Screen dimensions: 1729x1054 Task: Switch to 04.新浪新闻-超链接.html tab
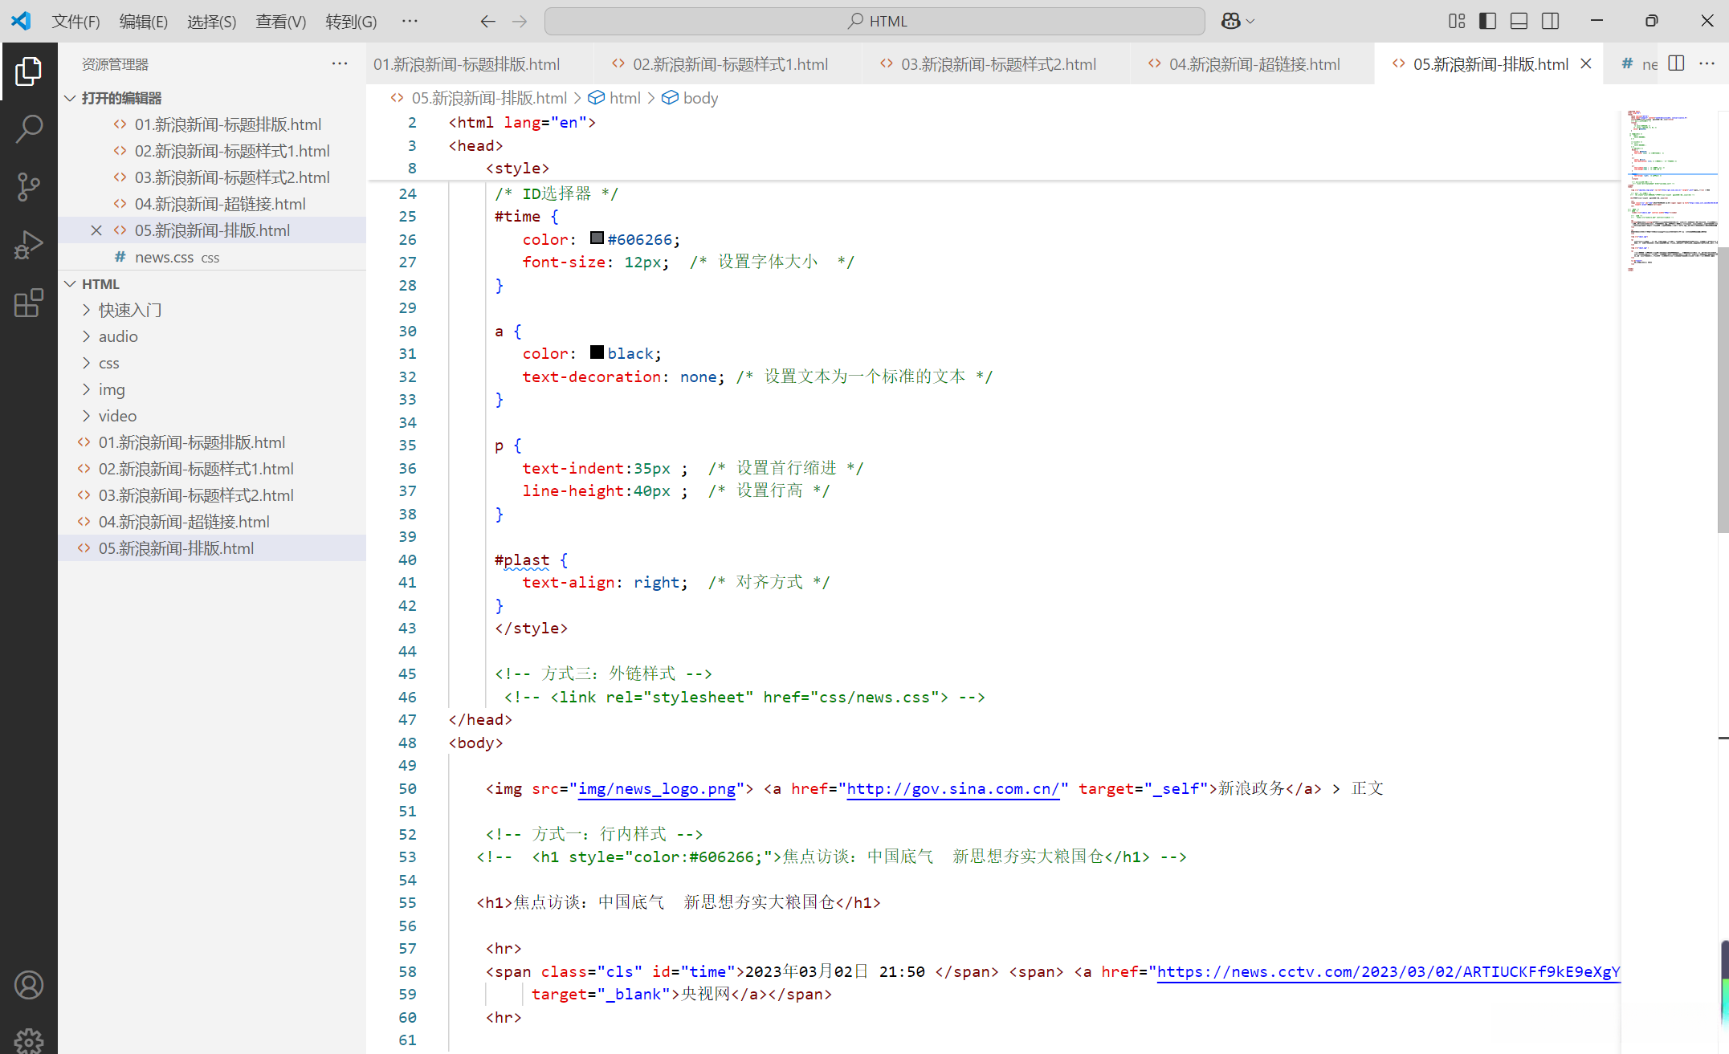(x=1254, y=64)
